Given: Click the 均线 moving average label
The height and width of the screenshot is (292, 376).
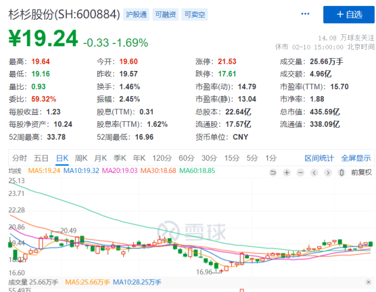Looking at the screenshot, I should tap(15, 171).
